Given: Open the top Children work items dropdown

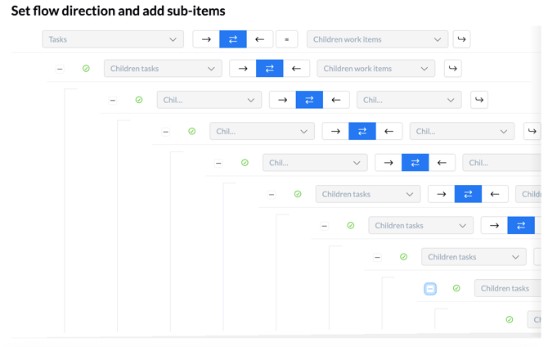Looking at the screenshot, I should (x=376, y=39).
